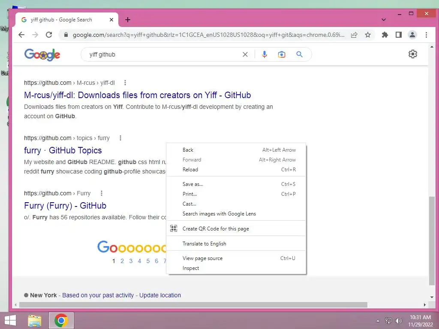The image size is (439, 329).
Task: Open the side panel icon
Action: tap(399, 35)
